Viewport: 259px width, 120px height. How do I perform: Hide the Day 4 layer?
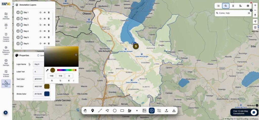(45, 31)
